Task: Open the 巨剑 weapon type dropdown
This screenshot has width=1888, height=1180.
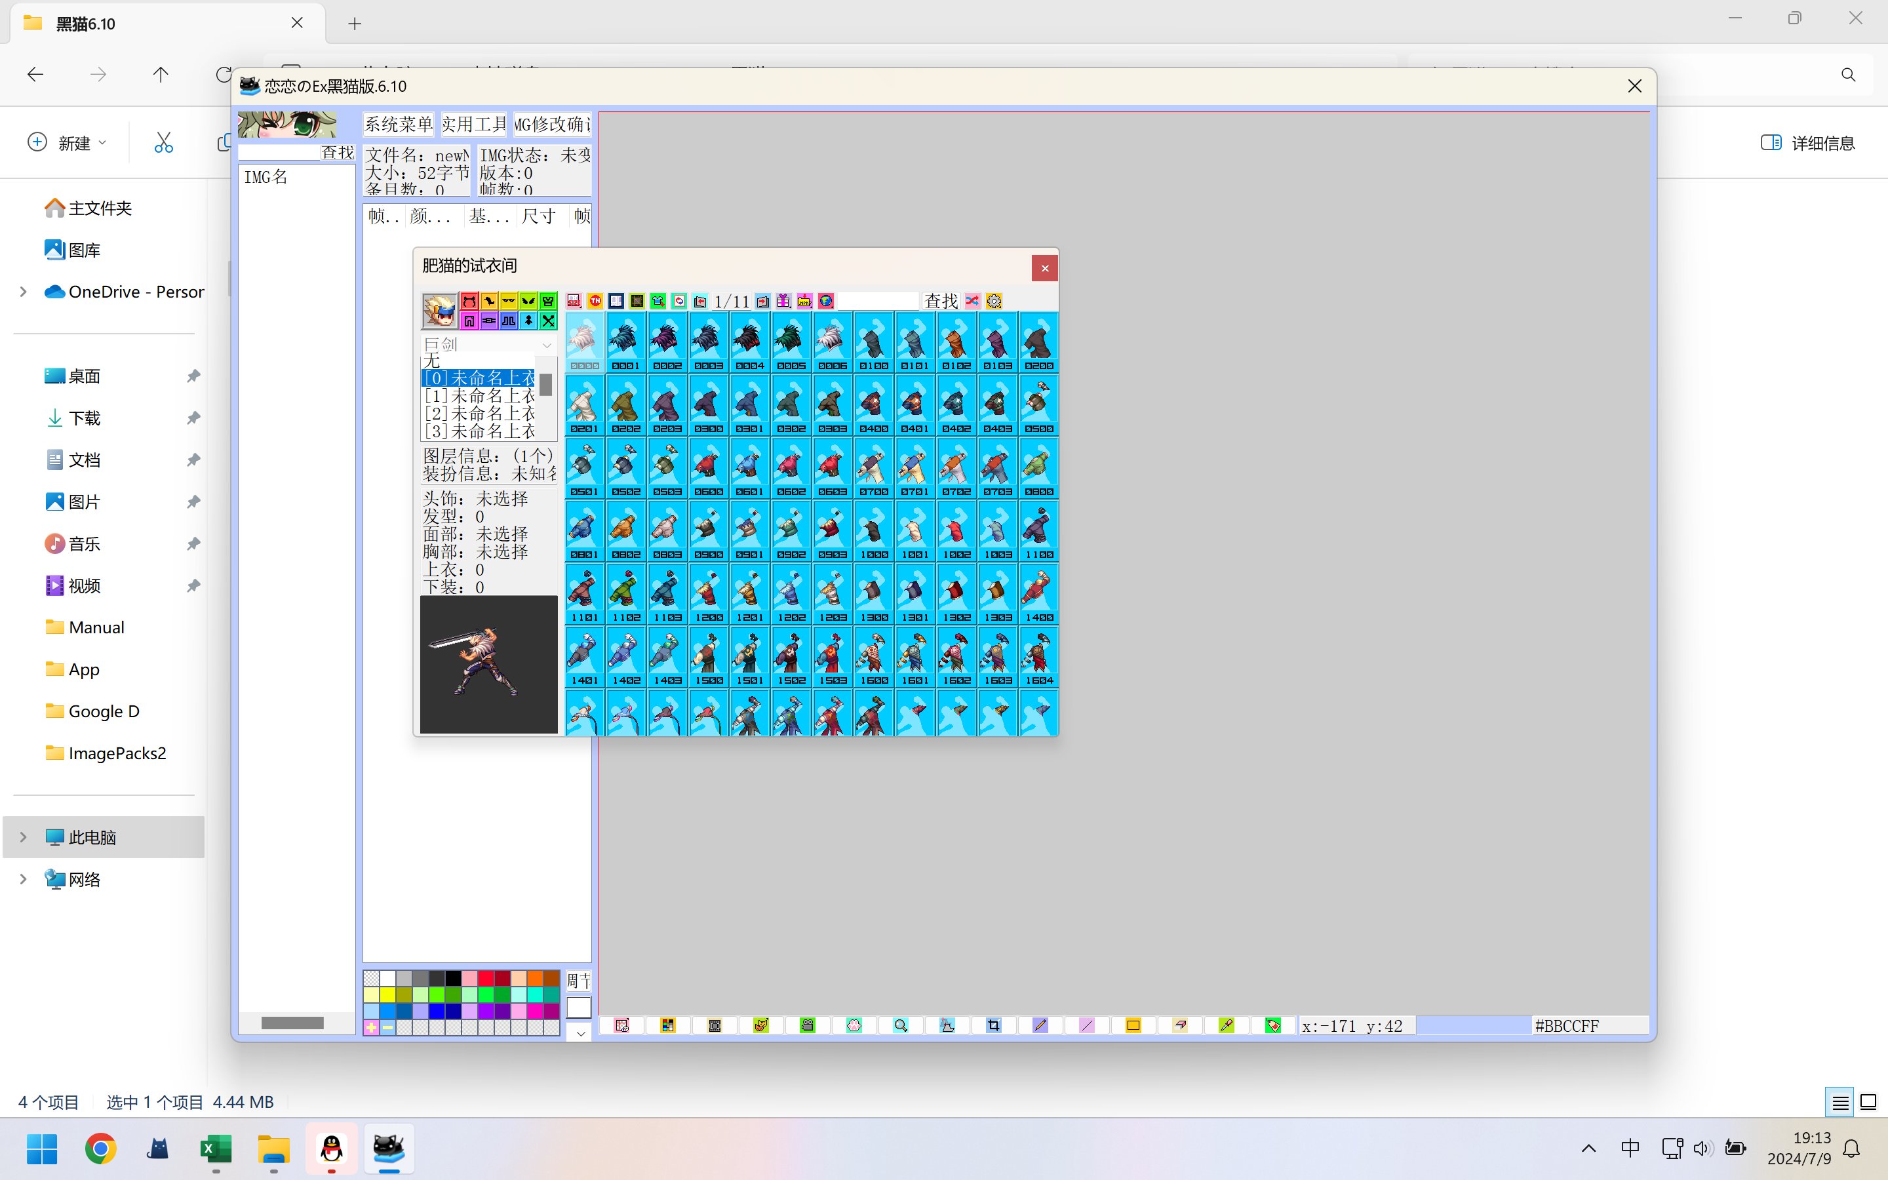Action: pos(488,344)
